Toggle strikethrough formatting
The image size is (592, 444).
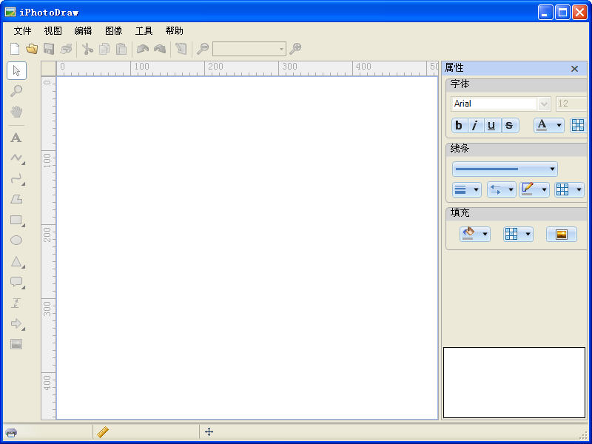coord(509,125)
